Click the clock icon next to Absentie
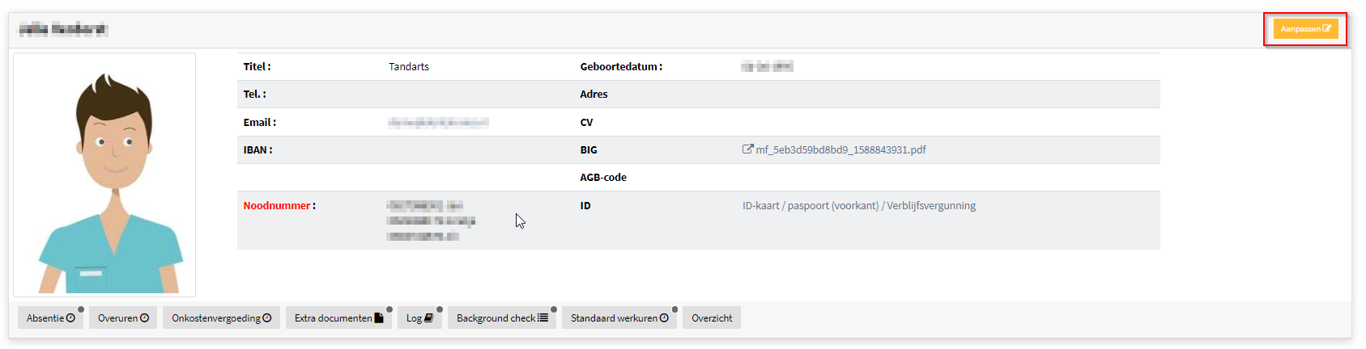This screenshot has width=1366, height=349. pyautogui.click(x=70, y=318)
